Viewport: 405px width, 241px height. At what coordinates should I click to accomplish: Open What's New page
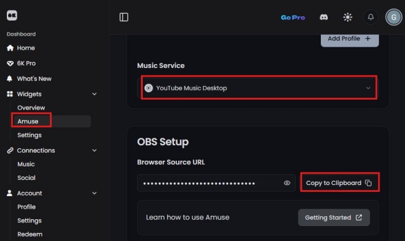coord(34,78)
